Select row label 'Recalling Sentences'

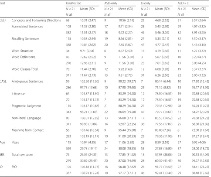click(x=25, y=39)
